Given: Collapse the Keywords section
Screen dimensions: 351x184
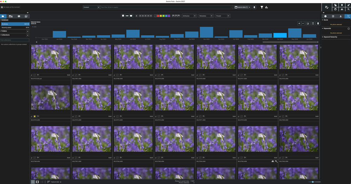Looking at the screenshot, I should tap(323, 28).
